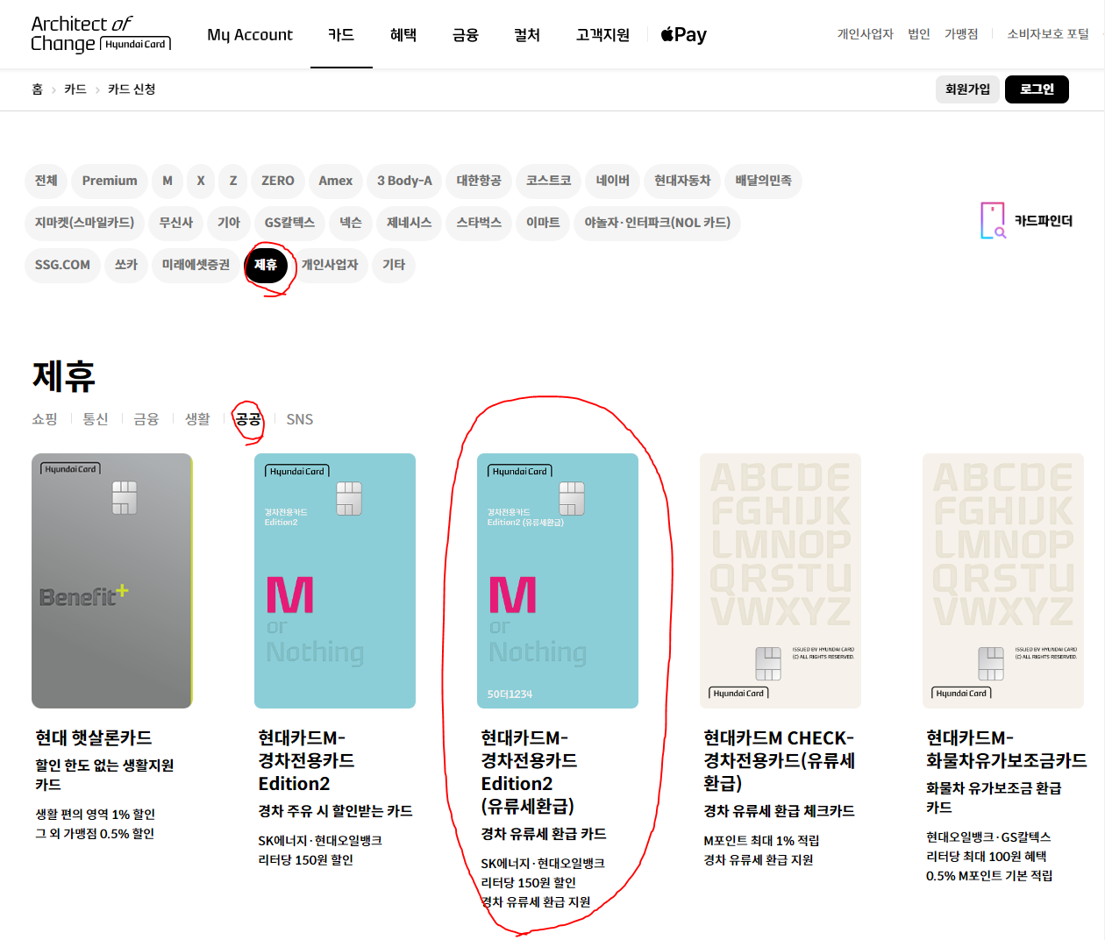The height and width of the screenshot is (940, 1105).
Task: Open the Apple Pay menu item
Action: 684,34
